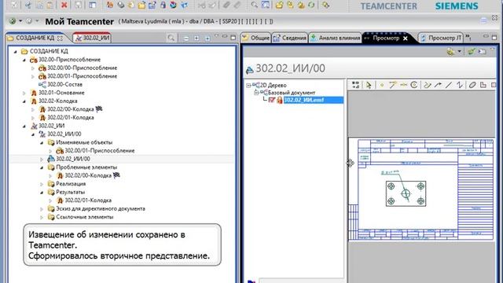
Task: Click the padlock check-out icon in main toolbar
Action: pyautogui.click(x=163, y=5)
